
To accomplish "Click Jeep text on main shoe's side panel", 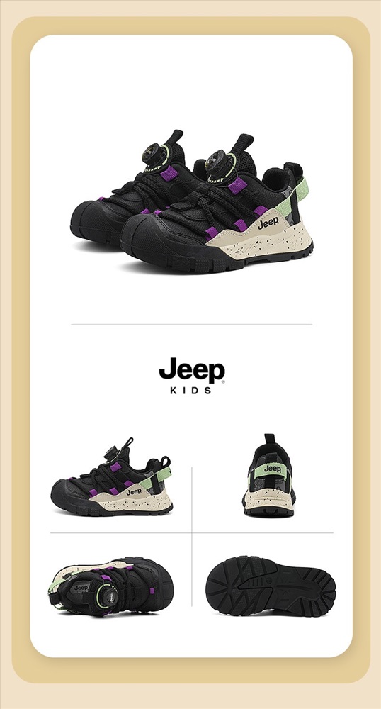I will tap(268, 223).
